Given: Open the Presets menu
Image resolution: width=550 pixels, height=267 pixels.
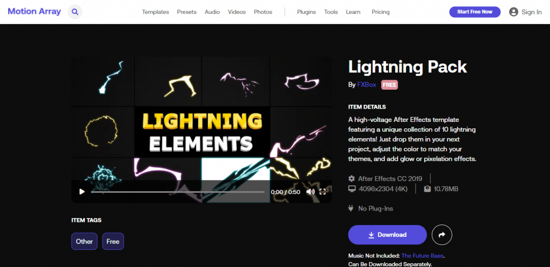Looking at the screenshot, I should [186, 12].
